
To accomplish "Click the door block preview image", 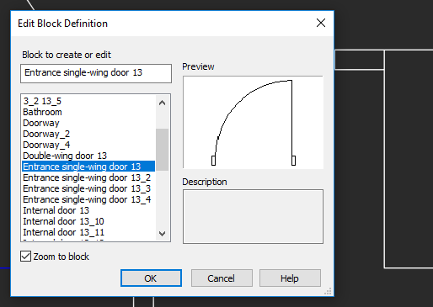I will pos(253,122).
